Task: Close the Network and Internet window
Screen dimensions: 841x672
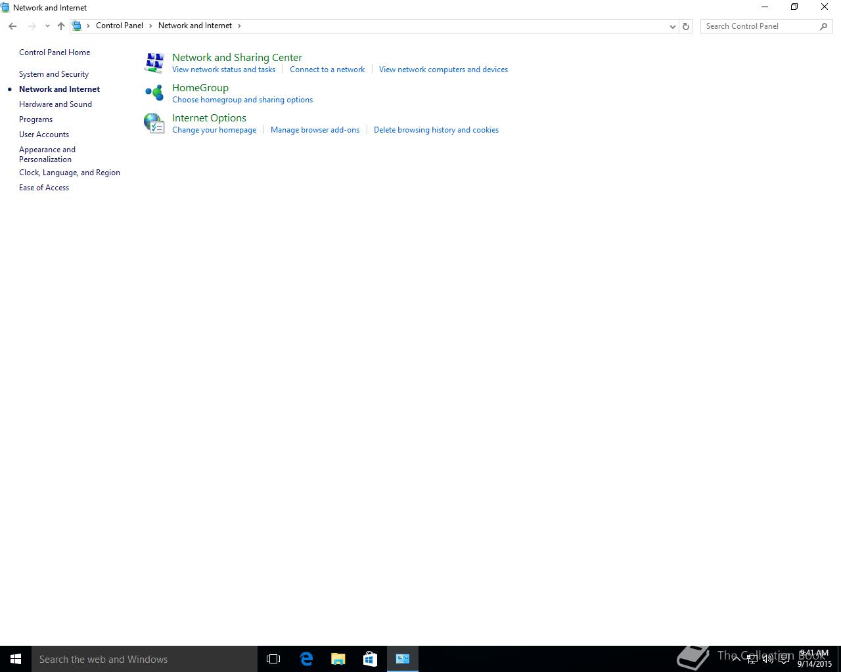Action: tap(825, 7)
